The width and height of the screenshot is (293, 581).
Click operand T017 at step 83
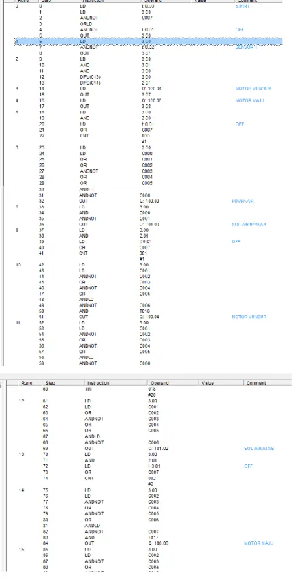(153, 537)
